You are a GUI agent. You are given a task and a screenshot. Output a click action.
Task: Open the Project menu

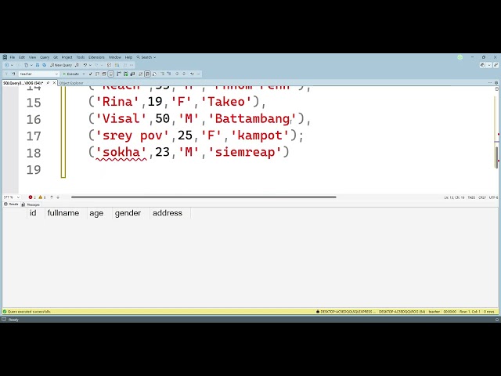(x=67, y=57)
